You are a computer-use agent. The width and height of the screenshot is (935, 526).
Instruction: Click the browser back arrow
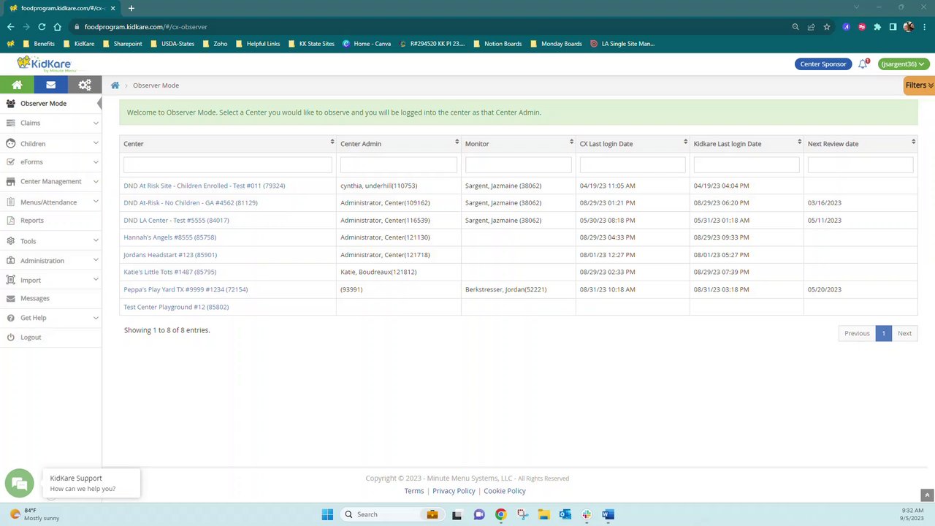click(10, 27)
